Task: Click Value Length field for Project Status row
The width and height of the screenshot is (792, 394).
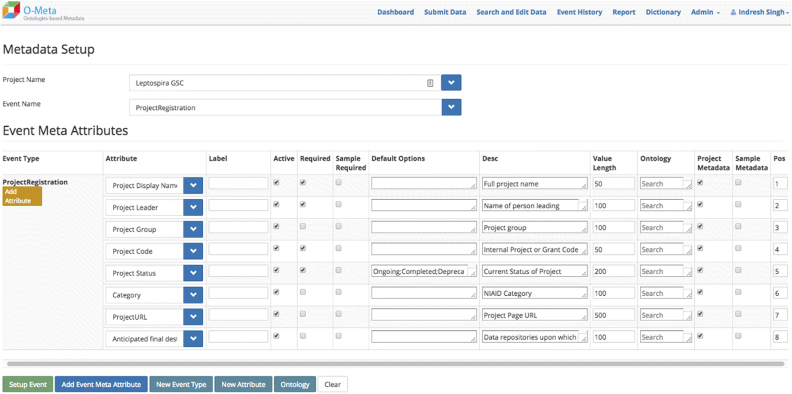Action: (x=613, y=271)
